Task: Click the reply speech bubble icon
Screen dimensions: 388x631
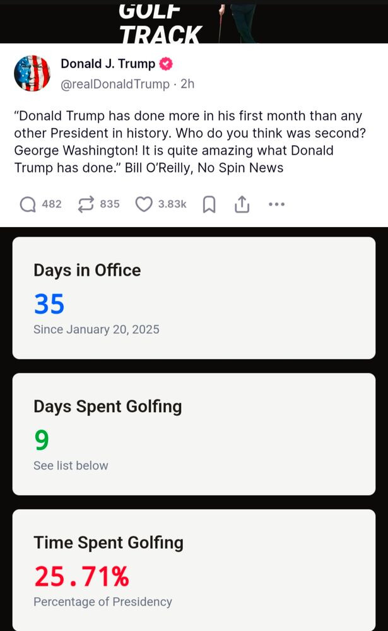Action: pos(28,204)
